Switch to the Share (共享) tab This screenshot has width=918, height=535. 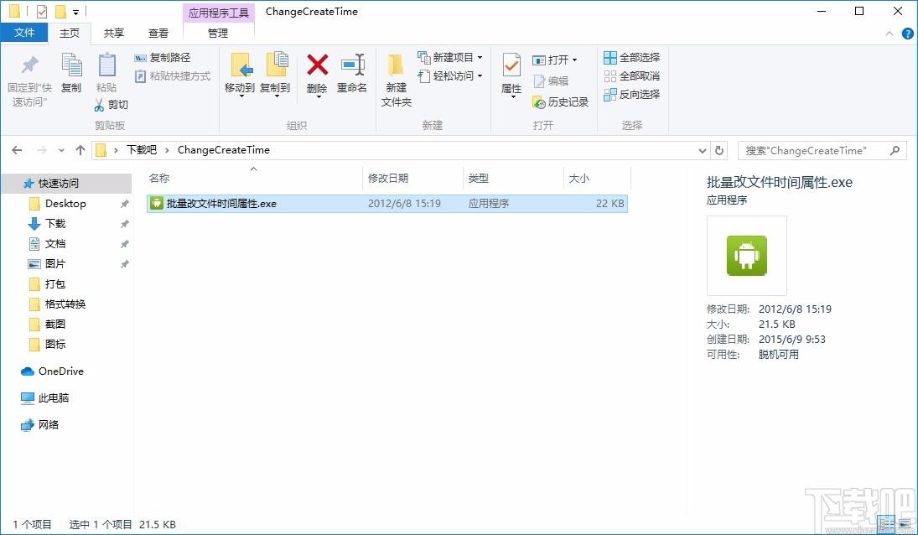point(113,33)
